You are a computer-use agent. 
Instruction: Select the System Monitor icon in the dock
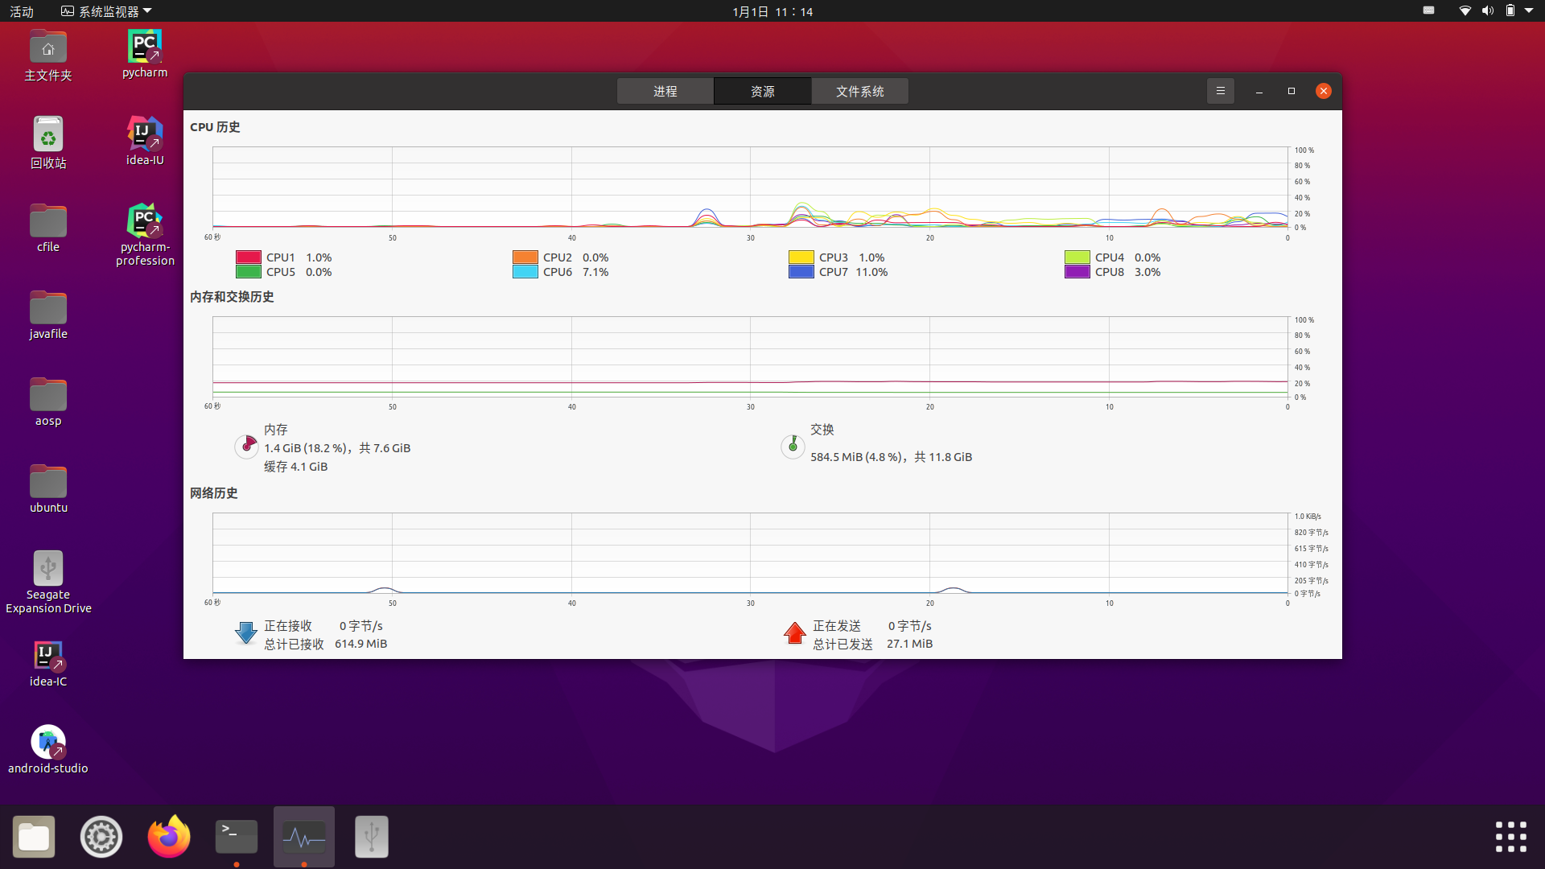(303, 836)
